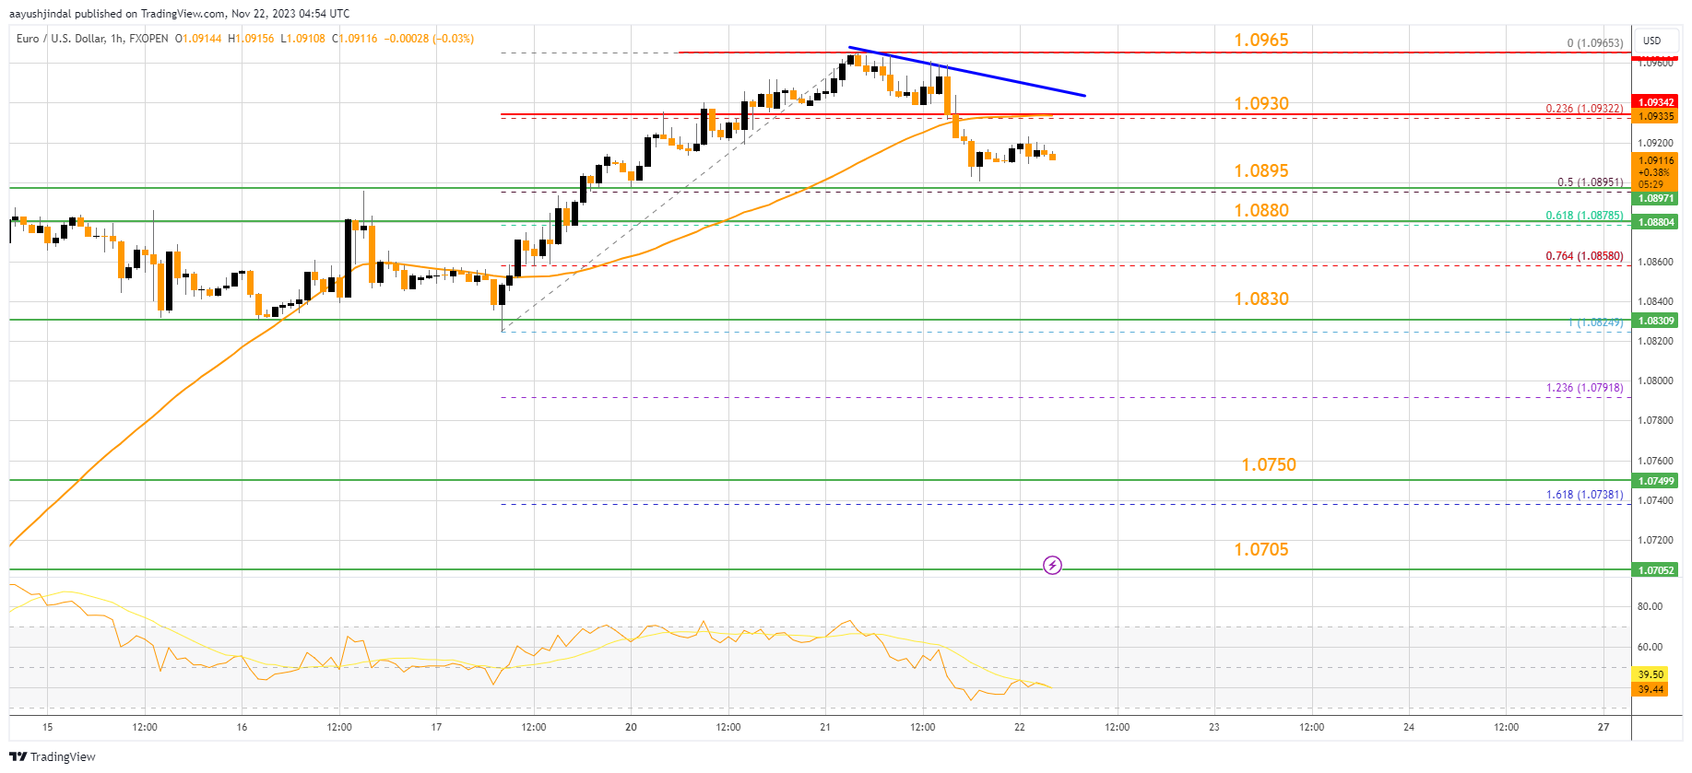The width and height of the screenshot is (1692, 773).
Task: Click the 1.618 (1.07381) Fibonacci label
Action: [x=1584, y=495]
